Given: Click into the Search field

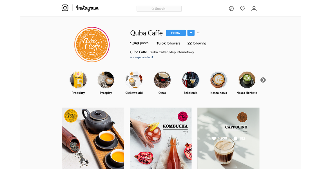Looking at the screenshot, I should [159, 9].
